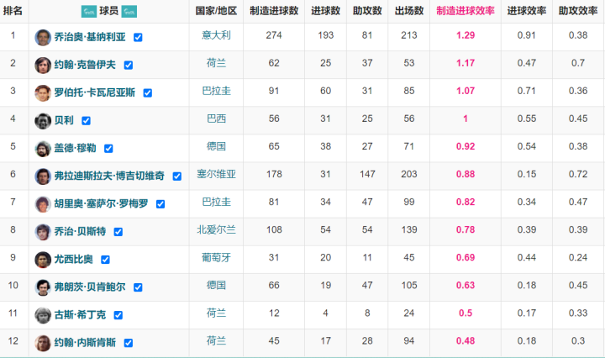Click 意大利 country link in first row
Image resolution: width=605 pixels, height=358 pixels.
pos(216,35)
